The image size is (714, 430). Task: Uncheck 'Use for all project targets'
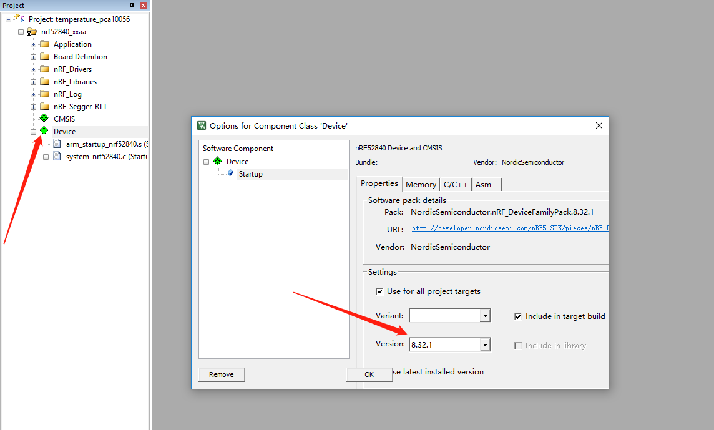click(x=379, y=291)
